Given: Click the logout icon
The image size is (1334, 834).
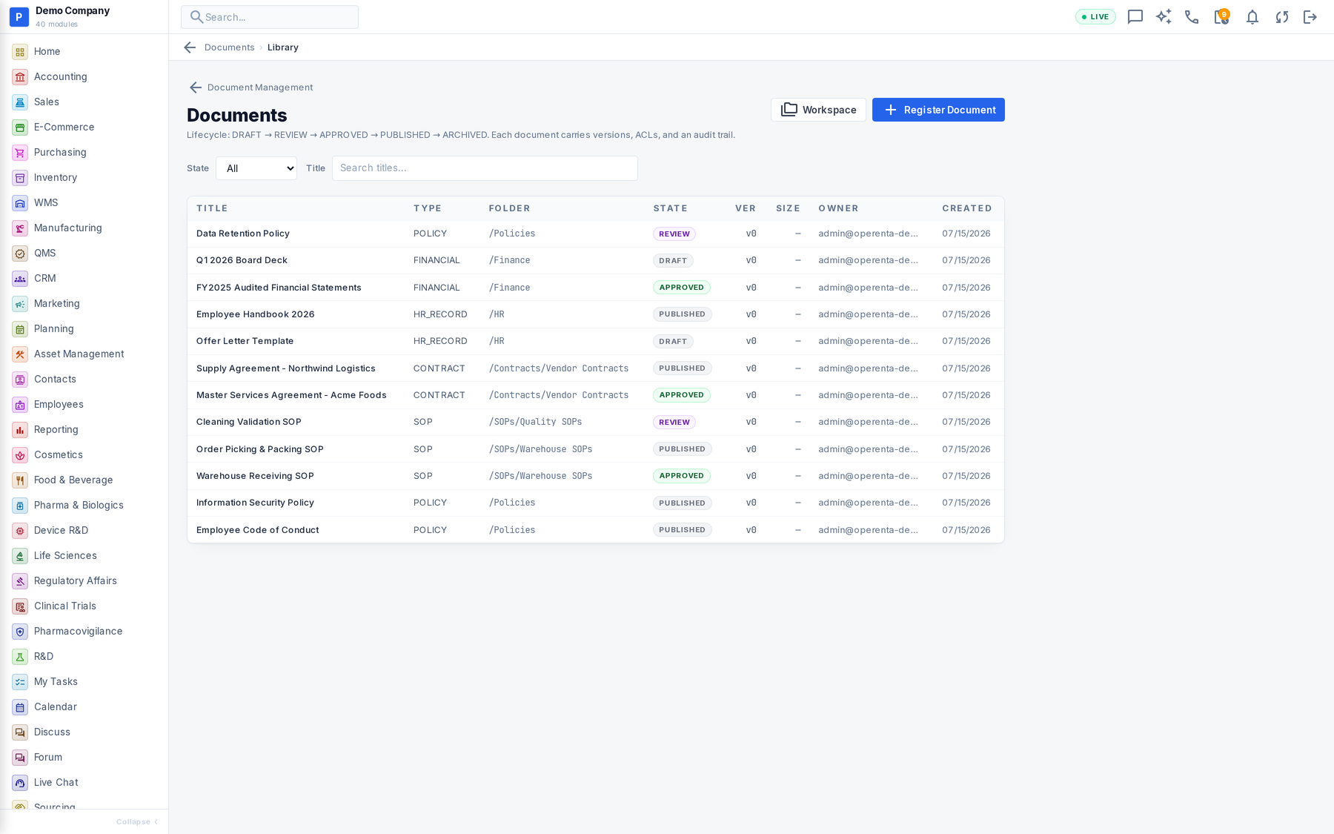Looking at the screenshot, I should (1310, 17).
